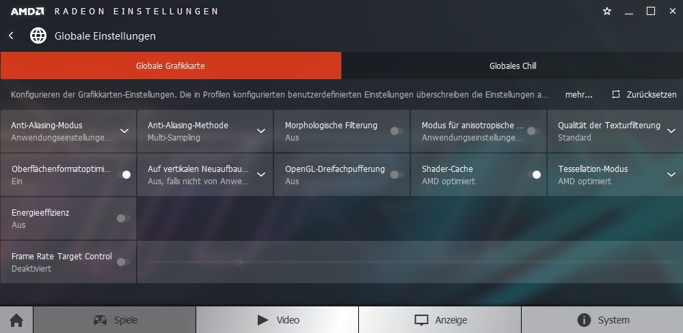Click the Frame Rate Target slider handle
The height and width of the screenshot is (333, 683).
(239, 262)
